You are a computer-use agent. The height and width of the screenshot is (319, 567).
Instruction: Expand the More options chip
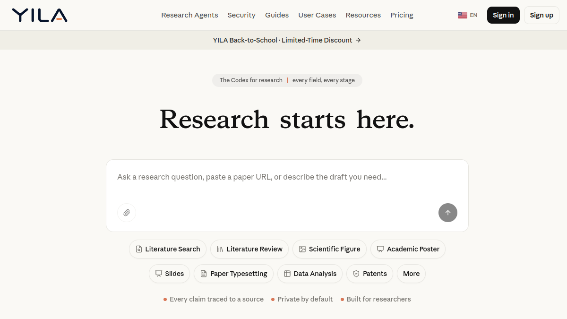click(411, 274)
